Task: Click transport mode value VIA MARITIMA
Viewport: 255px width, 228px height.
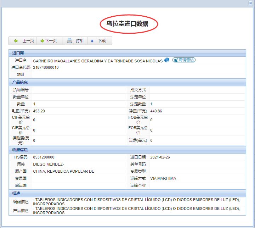Action: pos(163,178)
